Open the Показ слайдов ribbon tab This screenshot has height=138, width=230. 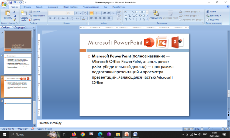70,7
